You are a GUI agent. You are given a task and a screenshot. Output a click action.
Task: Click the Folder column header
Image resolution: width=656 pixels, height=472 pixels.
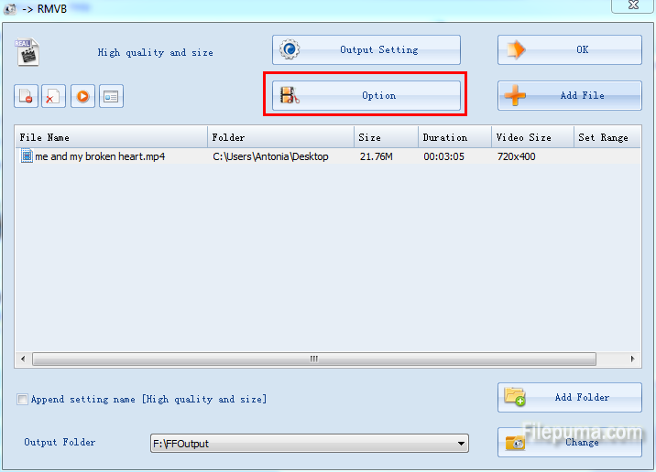(279, 137)
